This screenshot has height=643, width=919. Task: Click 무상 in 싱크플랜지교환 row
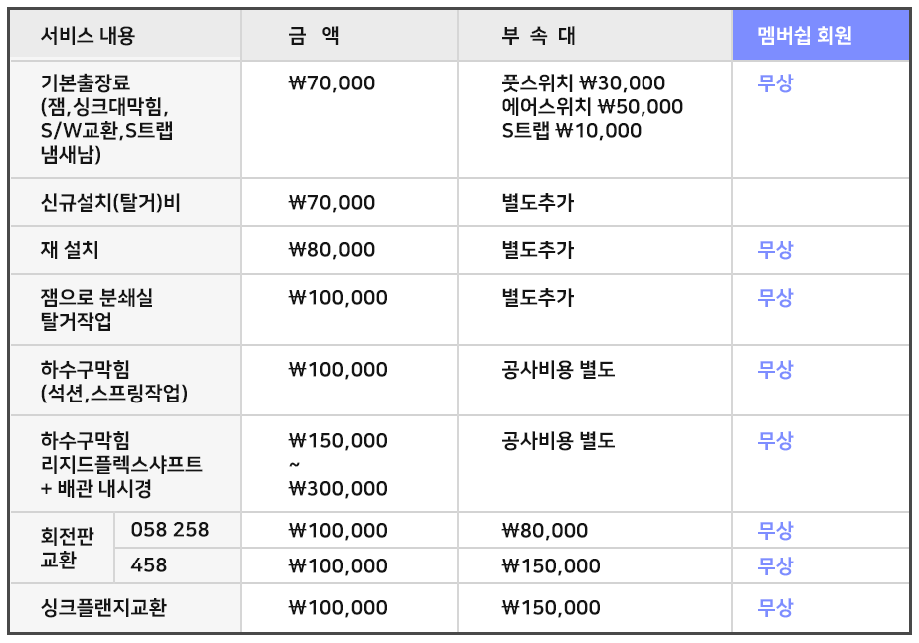(x=775, y=607)
